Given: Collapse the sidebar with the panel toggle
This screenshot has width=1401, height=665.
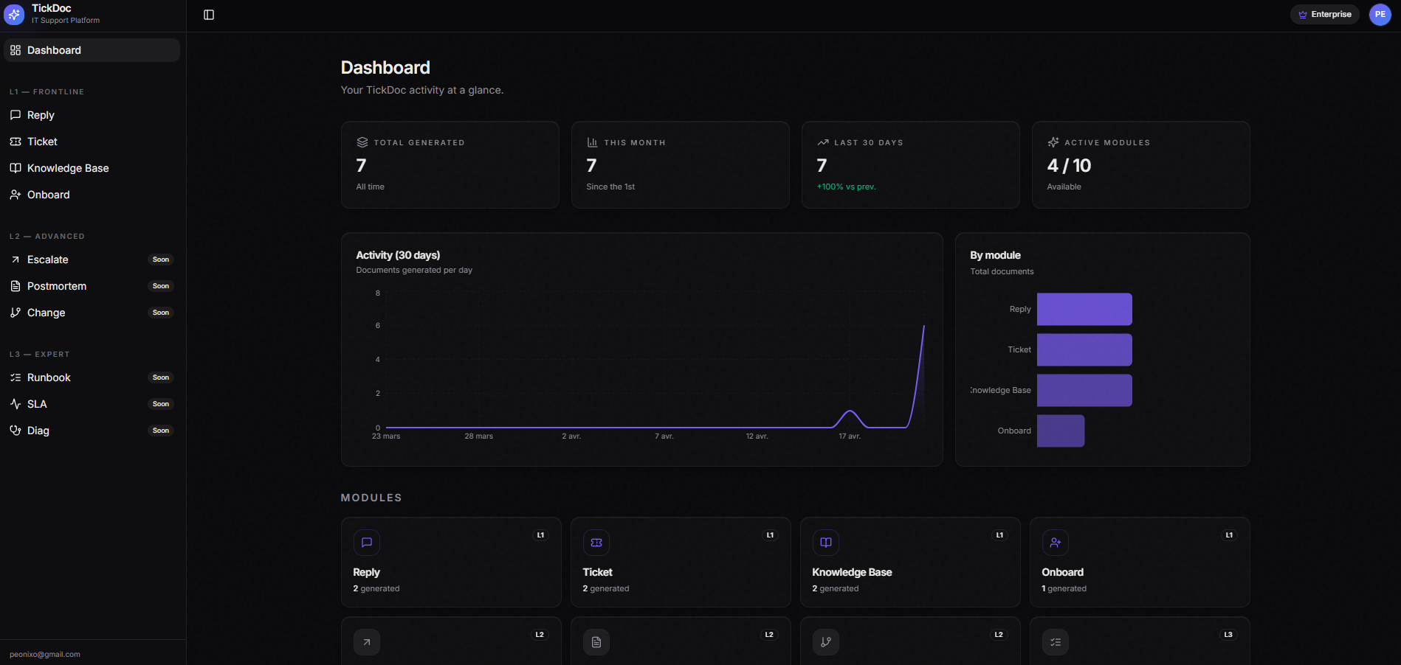Looking at the screenshot, I should [x=208, y=14].
